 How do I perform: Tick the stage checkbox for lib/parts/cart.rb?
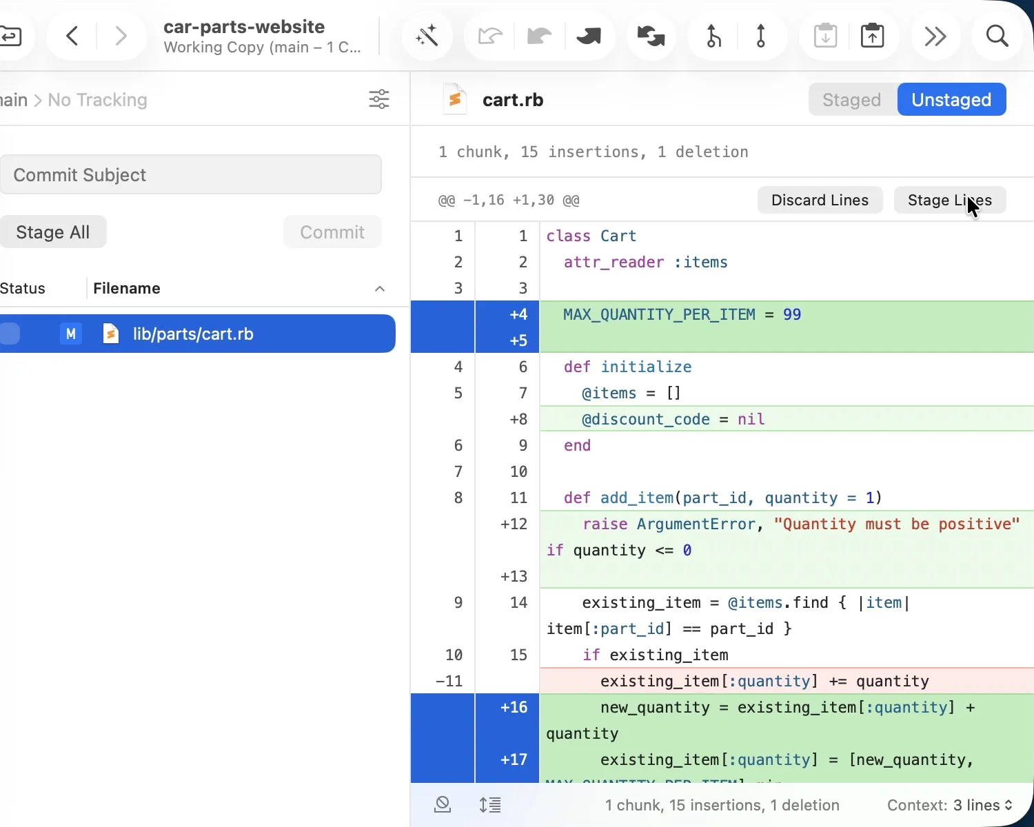[x=10, y=334]
